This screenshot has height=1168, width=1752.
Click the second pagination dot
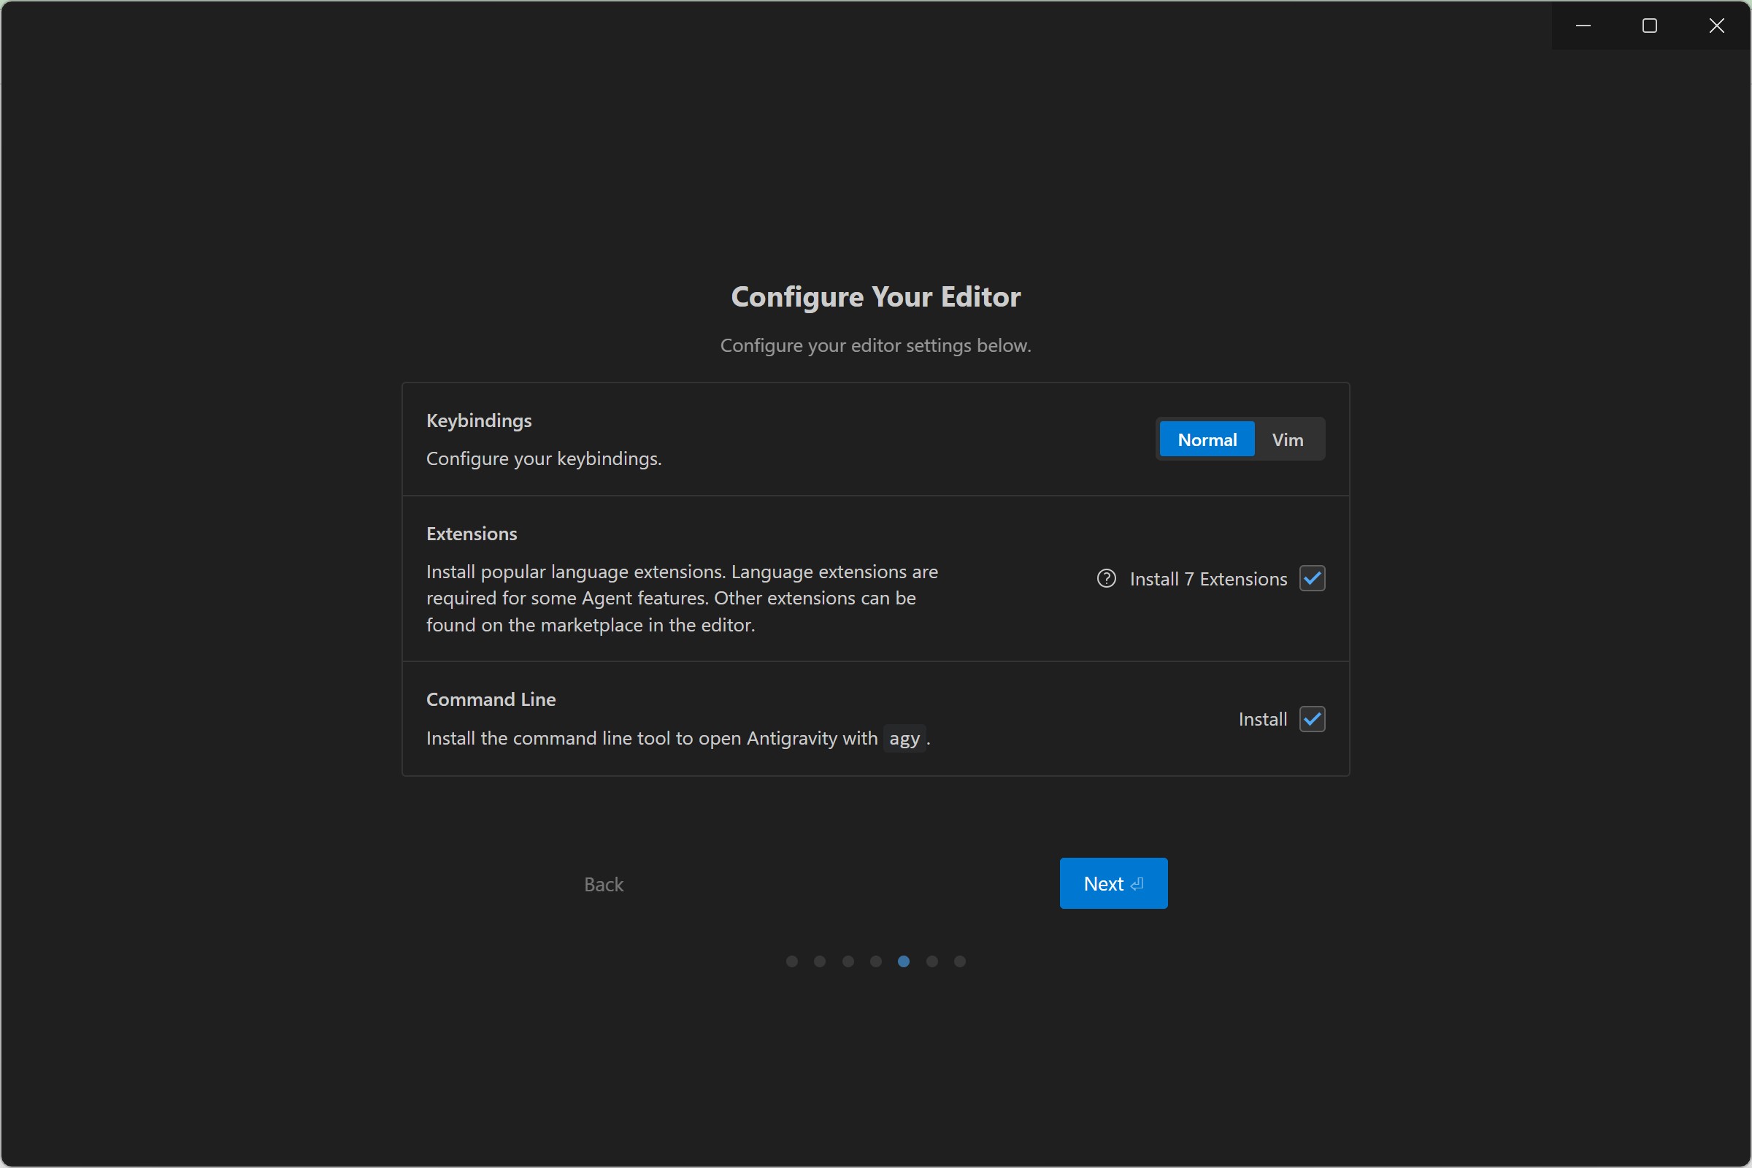[819, 961]
